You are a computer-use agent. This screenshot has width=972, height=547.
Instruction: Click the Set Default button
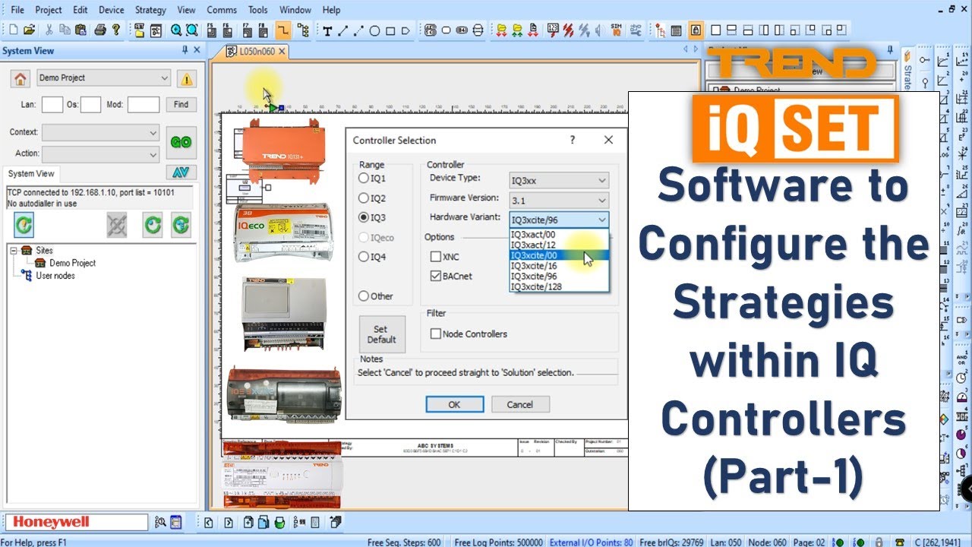pos(381,334)
